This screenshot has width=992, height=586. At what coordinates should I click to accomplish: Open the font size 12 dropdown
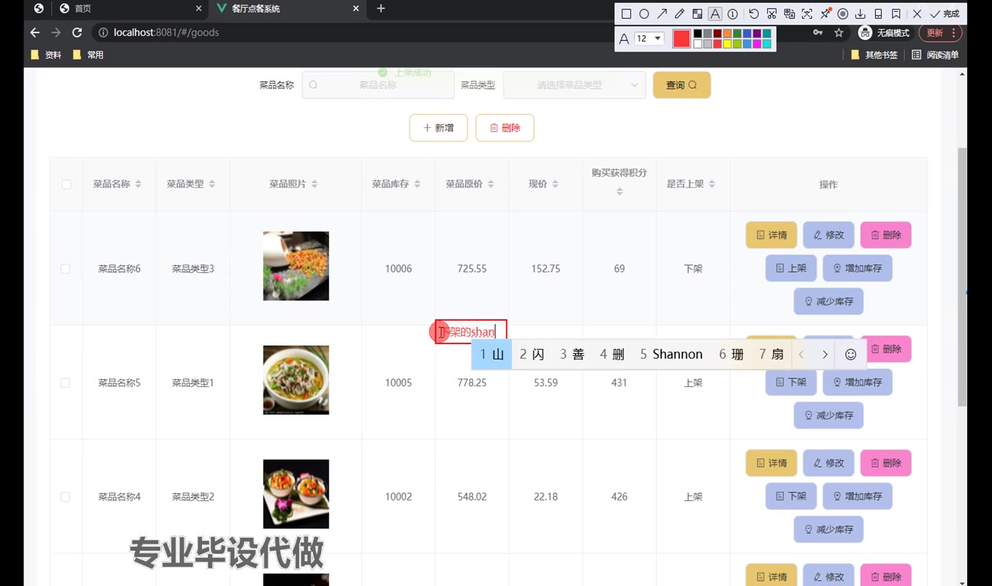(649, 39)
